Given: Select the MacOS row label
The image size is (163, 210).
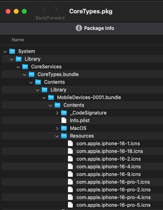Looking at the screenshot, I should pyautogui.click(x=78, y=128).
